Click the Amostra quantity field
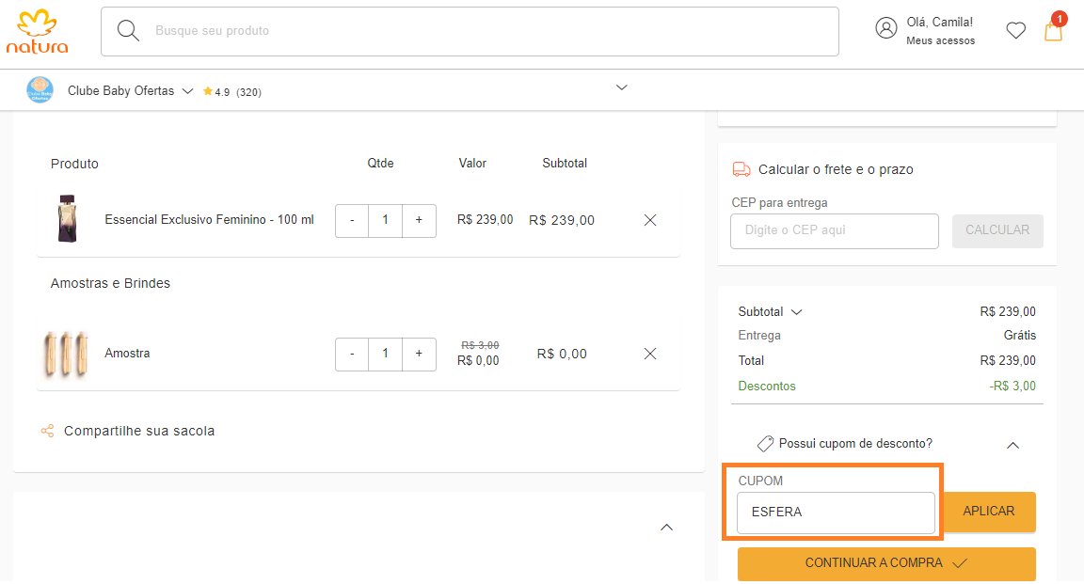 [385, 354]
